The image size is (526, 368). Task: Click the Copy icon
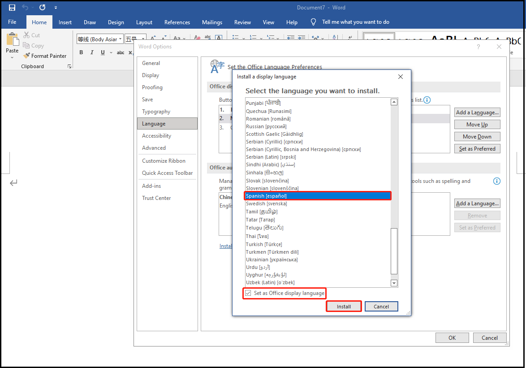click(x=26, y=45)
